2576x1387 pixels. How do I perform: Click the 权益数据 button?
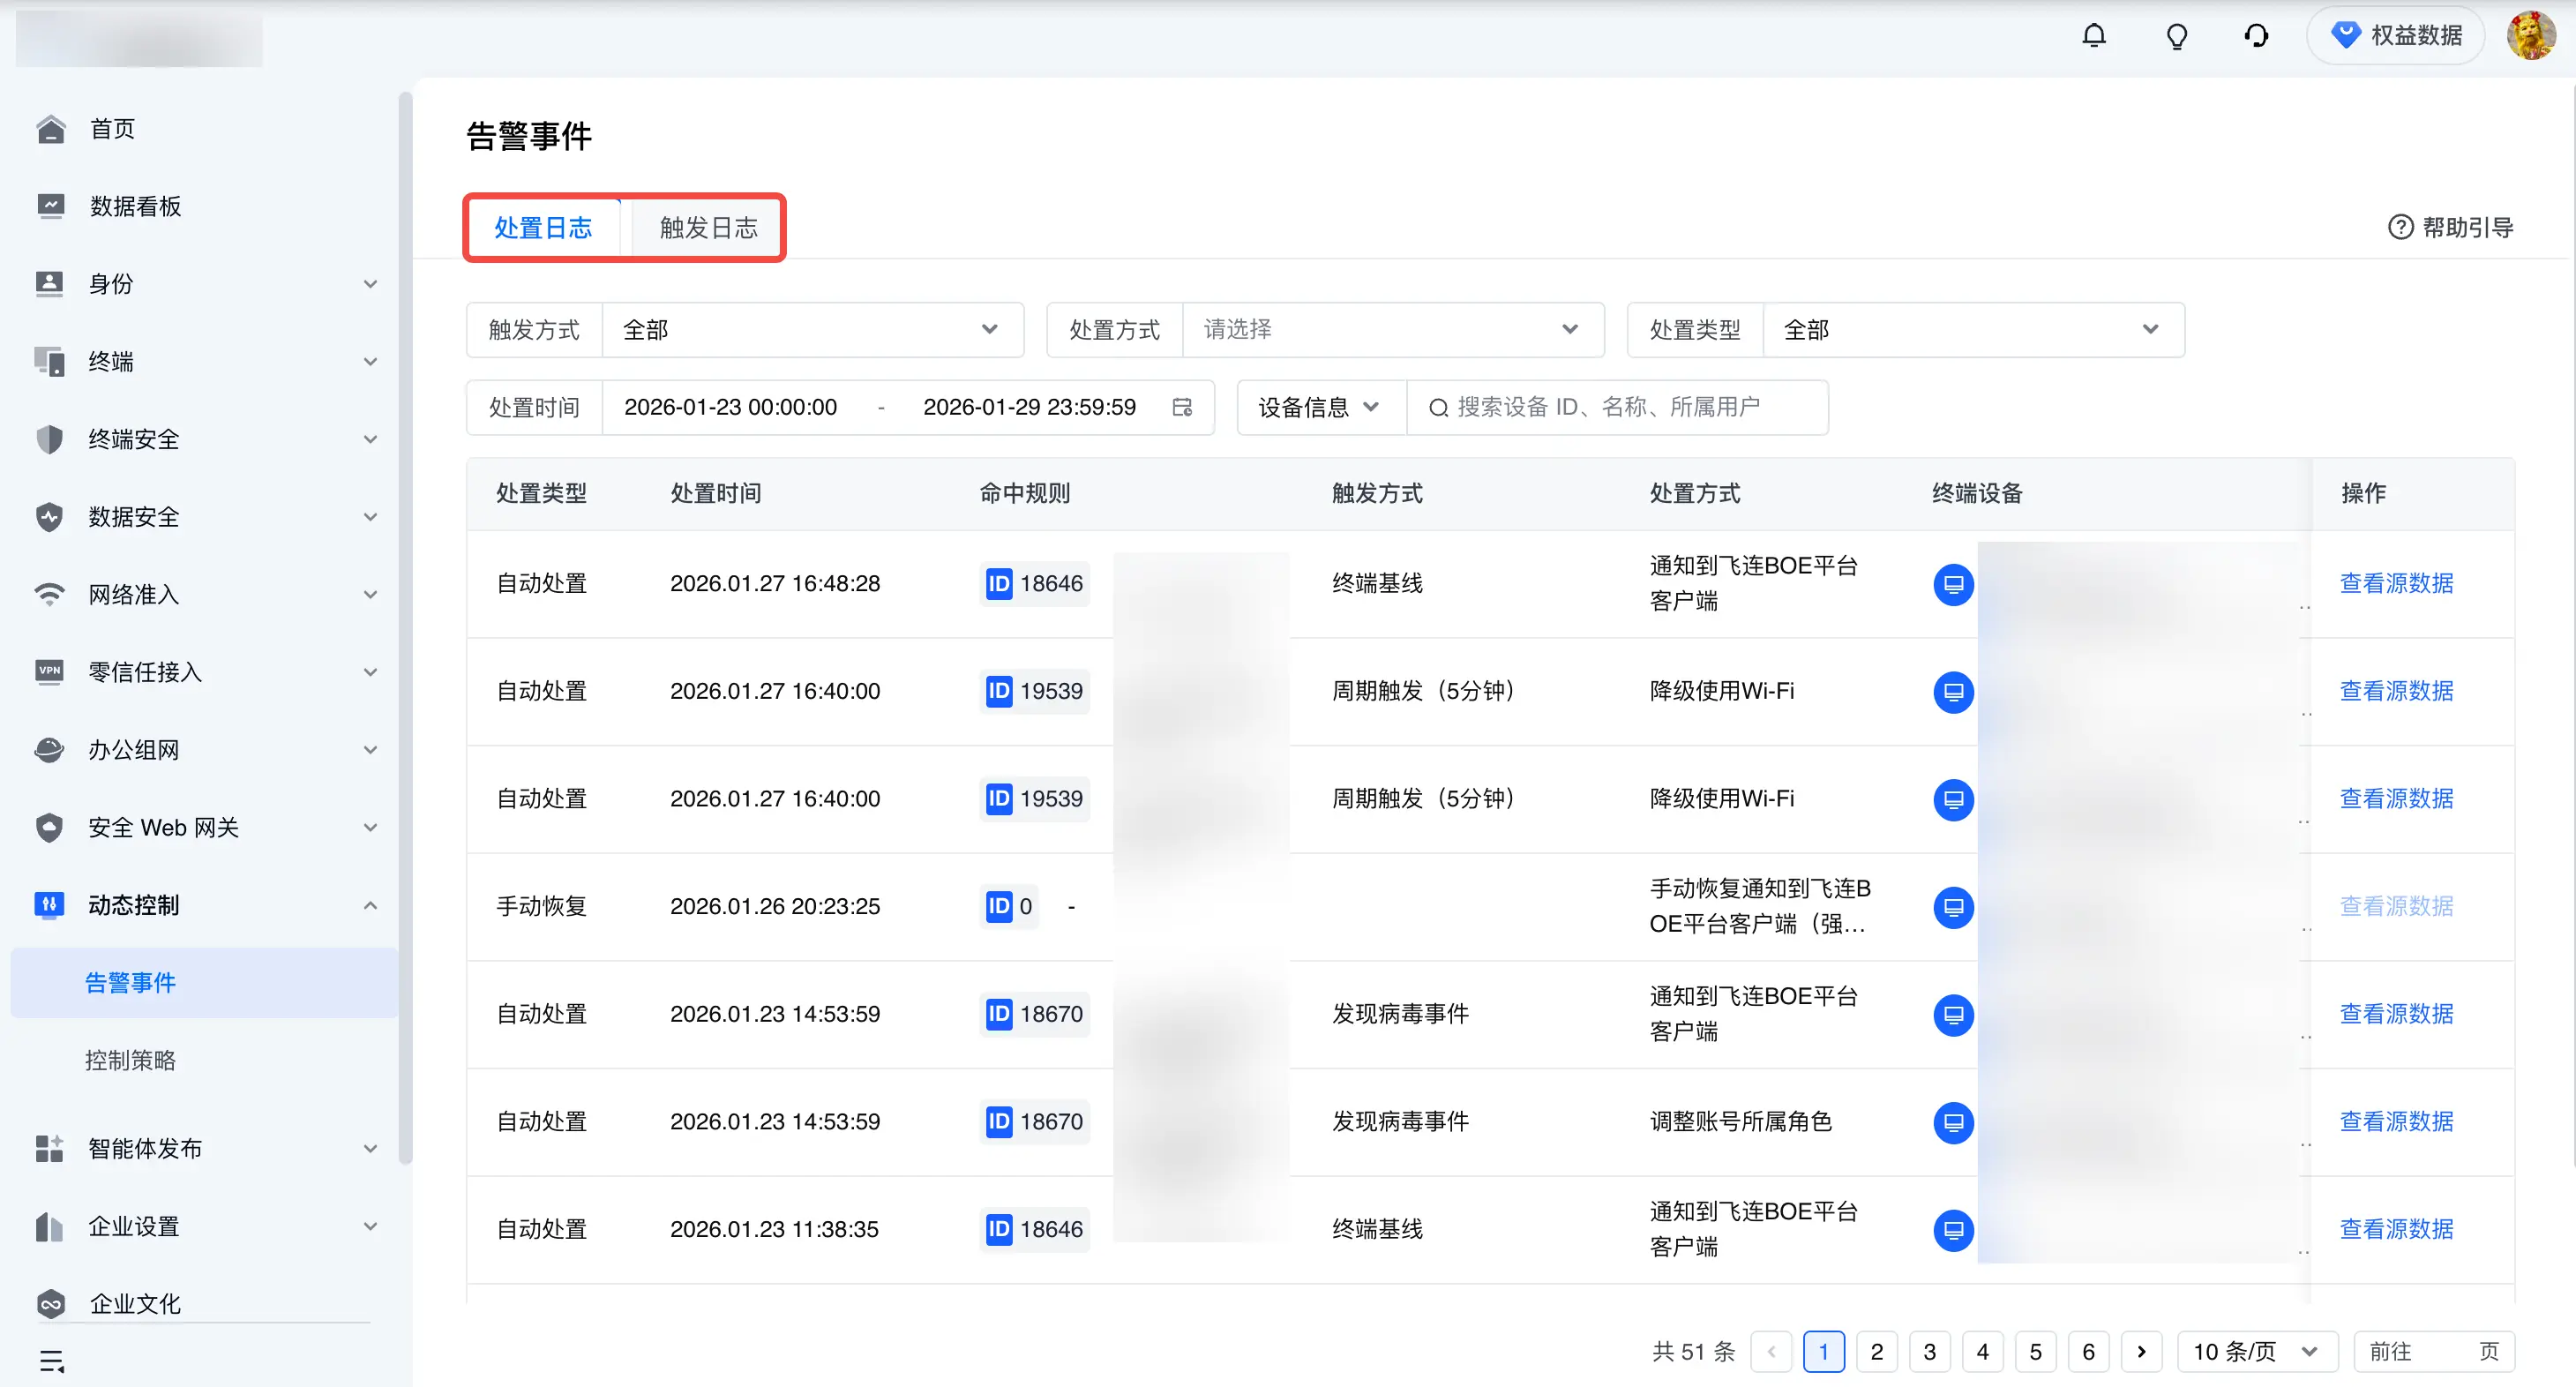tap(2395, 36)
